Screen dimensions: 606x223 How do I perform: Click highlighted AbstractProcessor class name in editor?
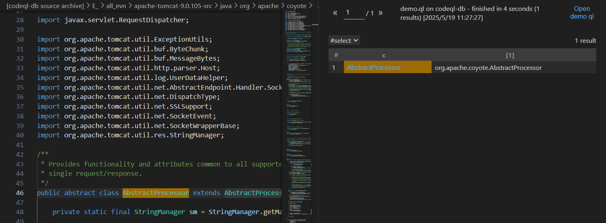[x=156, y=193]
